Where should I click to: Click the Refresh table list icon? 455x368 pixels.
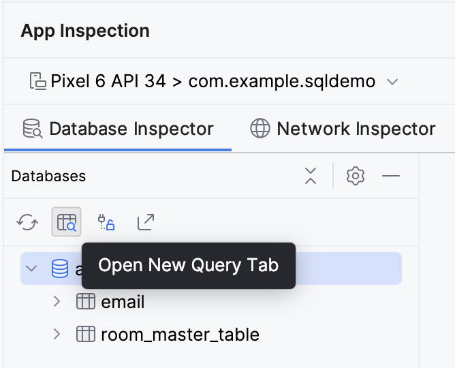pos(27,222)
